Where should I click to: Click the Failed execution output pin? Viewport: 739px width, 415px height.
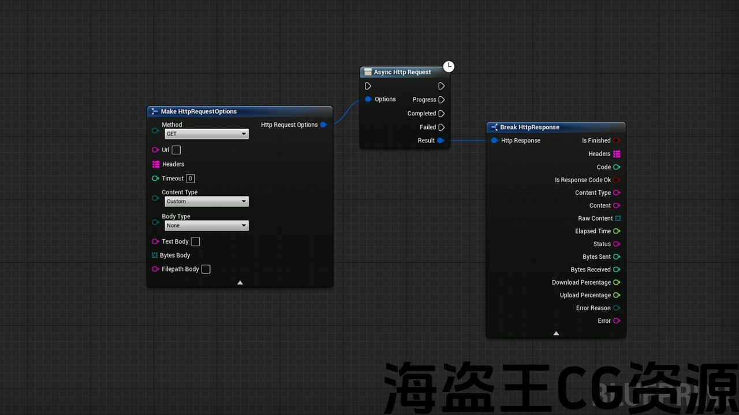(x=441, y=127)
